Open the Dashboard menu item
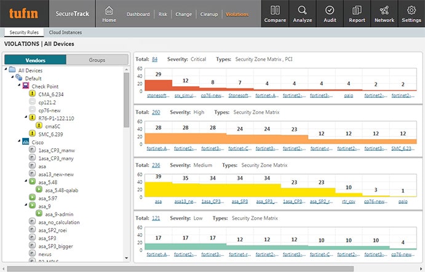The image size is (425, 272). (138, 14)
